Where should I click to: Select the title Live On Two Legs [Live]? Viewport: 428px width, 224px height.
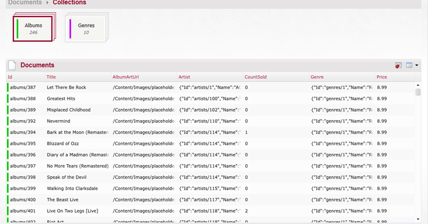(x=72, y=211)
